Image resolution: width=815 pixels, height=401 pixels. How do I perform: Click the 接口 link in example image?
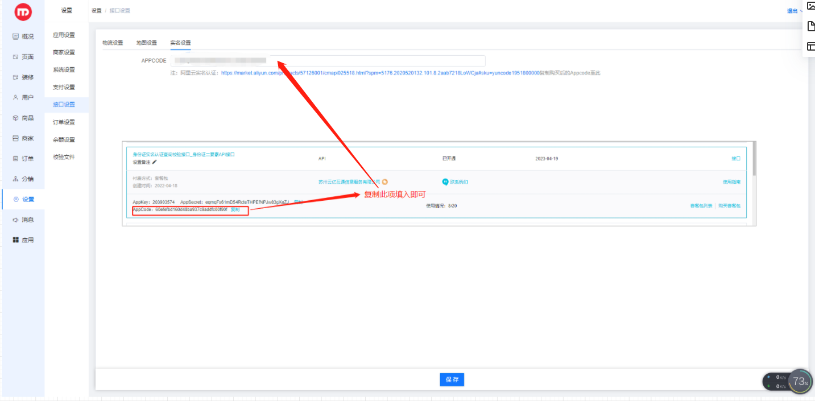pos(736,159)
